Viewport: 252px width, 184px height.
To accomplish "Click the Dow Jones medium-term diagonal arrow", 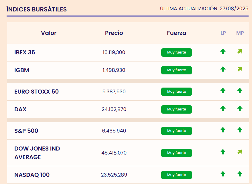I will click(x=240, y=152).
